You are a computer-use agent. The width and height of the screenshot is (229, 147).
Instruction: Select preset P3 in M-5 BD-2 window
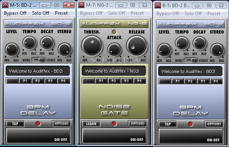50,81
